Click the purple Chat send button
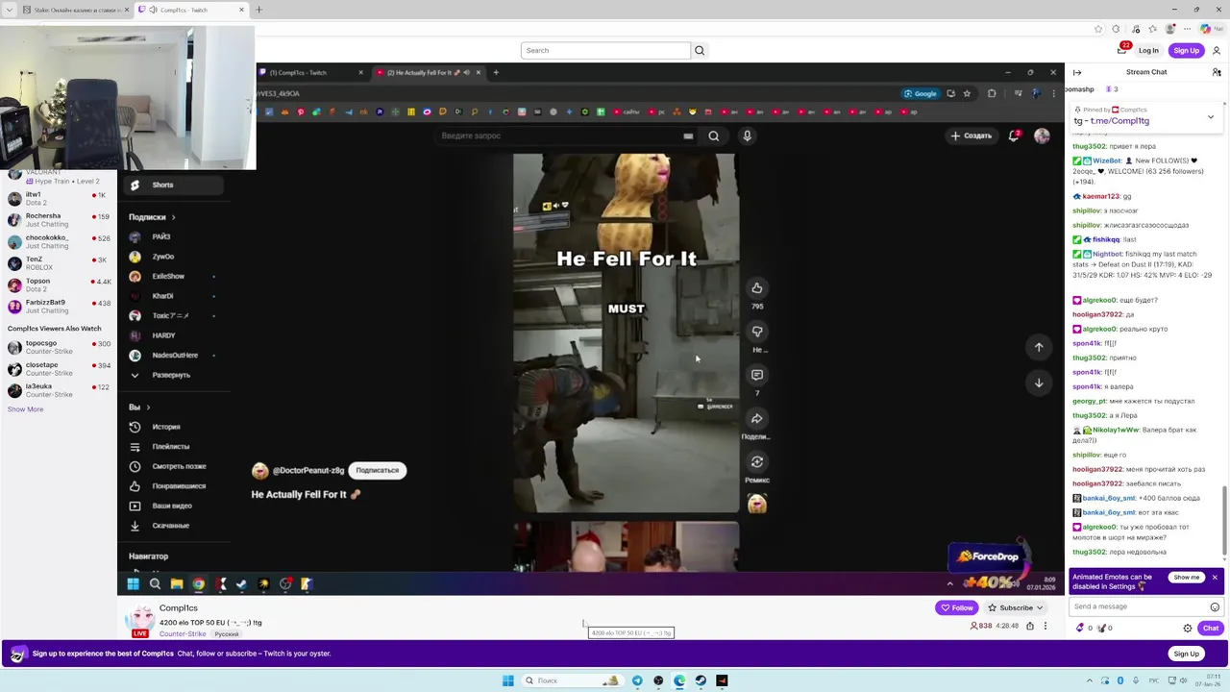This screenshot has height=692, width=1230. pos(1210,628)
